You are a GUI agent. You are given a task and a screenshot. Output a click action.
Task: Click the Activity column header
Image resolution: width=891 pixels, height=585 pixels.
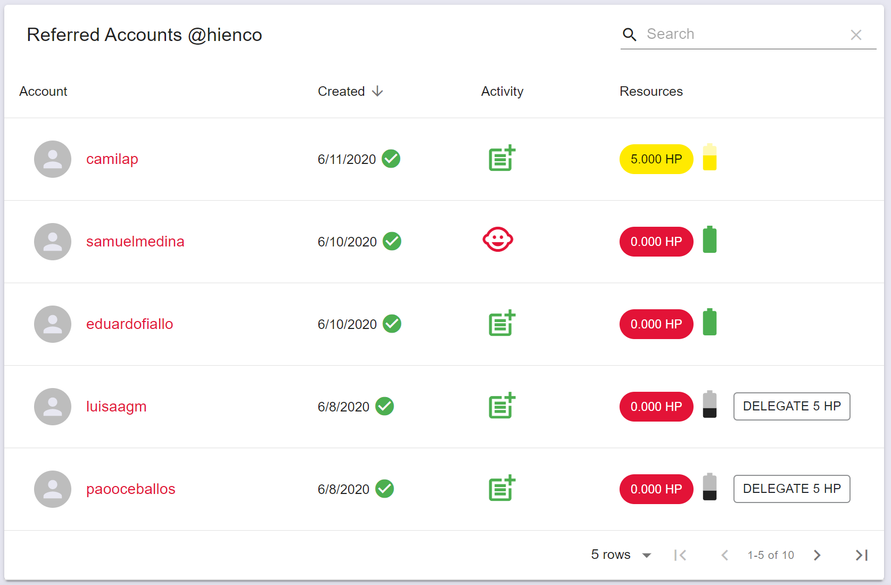pyautogui.click(x=502, y=92)
